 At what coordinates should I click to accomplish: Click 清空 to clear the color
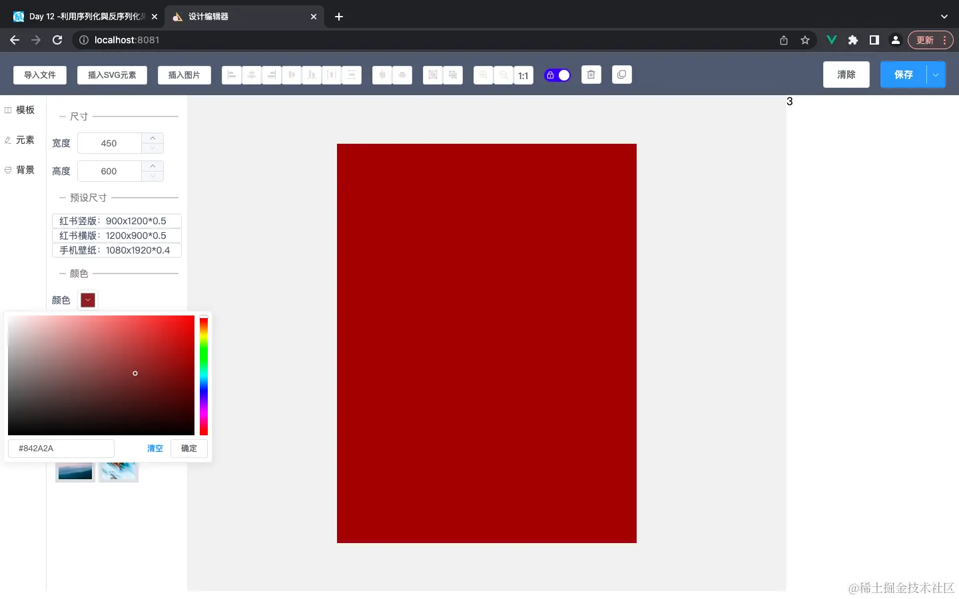click(x=155, y=449)
